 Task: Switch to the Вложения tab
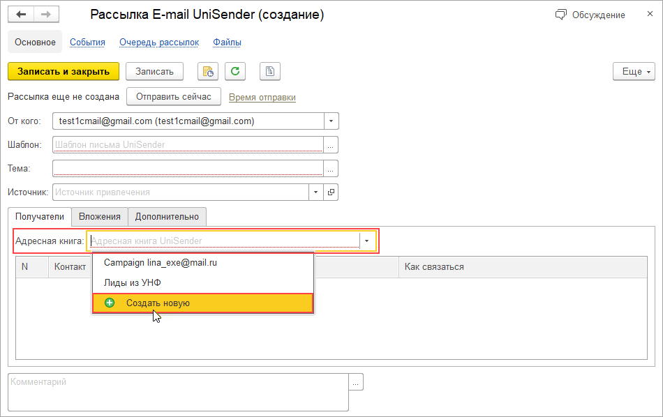pos(100,216)
